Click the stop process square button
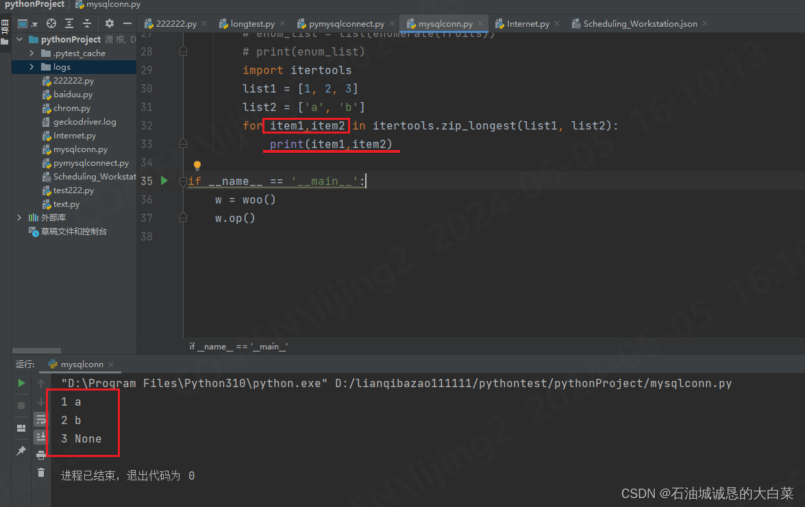The width and height of the screenshot is (805, 507). point(21,406)
